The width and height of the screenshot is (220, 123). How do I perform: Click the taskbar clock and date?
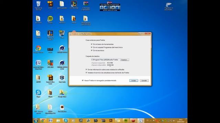181,121
